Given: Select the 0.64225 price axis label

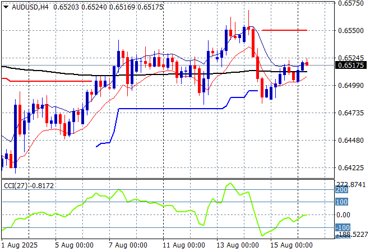Looking at the screenshot, I should [x=351, y=168].
